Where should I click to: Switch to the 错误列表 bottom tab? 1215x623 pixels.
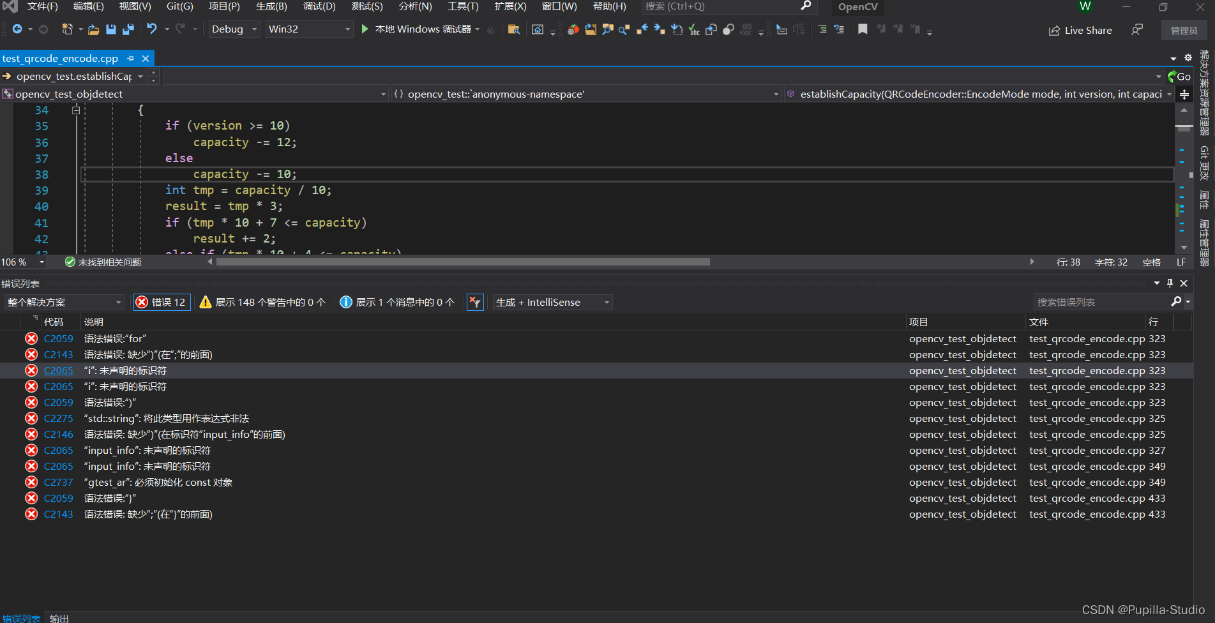click(x=21, y=618)
